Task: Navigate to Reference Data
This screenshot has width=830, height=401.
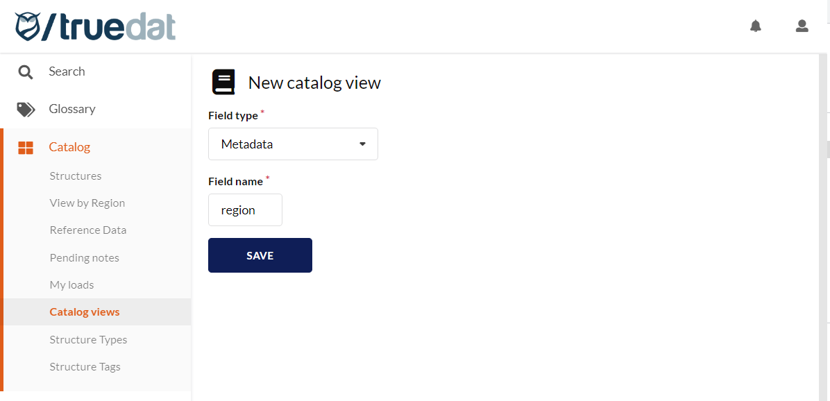Action: (x=88, y=230)
